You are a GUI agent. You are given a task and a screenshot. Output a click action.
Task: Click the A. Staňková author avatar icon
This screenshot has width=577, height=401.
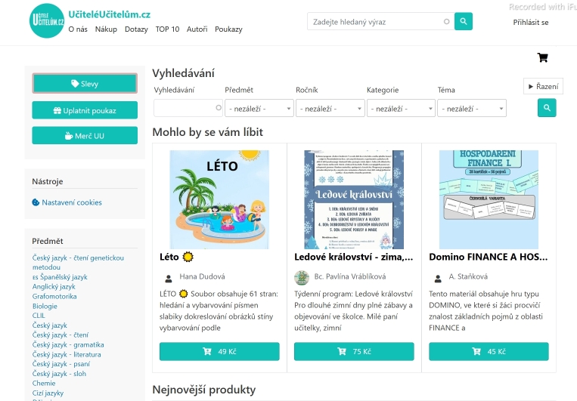(x=438, y=279)
